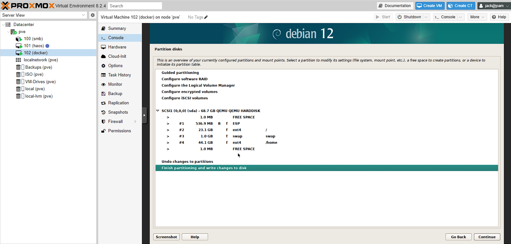Click the Cloud-Init cloud icon

103,57
